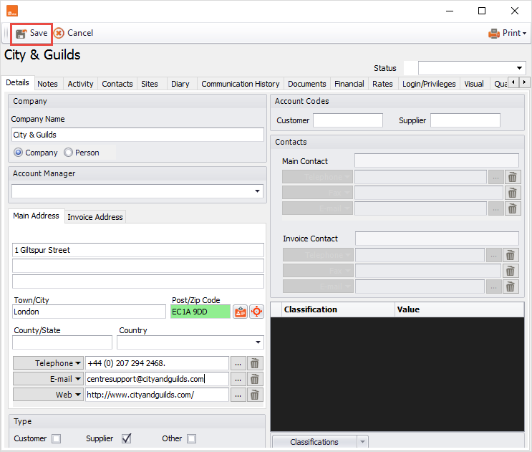The height and width of the screenshot is (452, 532).
Task: Open ellipsis button for the E-mail address
Action: (238, 379)
